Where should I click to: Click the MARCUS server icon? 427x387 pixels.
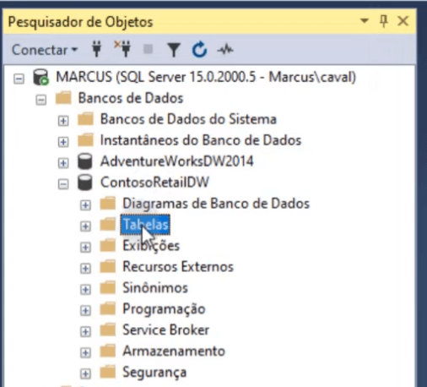(41, 77)
